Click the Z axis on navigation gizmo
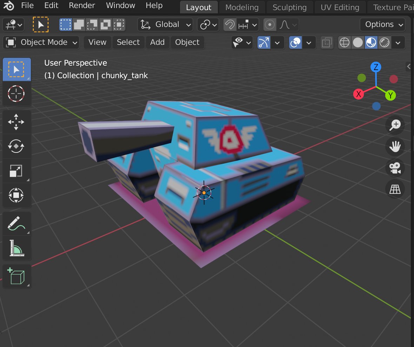The image size is (414, 347). click(x=376, y=67)
